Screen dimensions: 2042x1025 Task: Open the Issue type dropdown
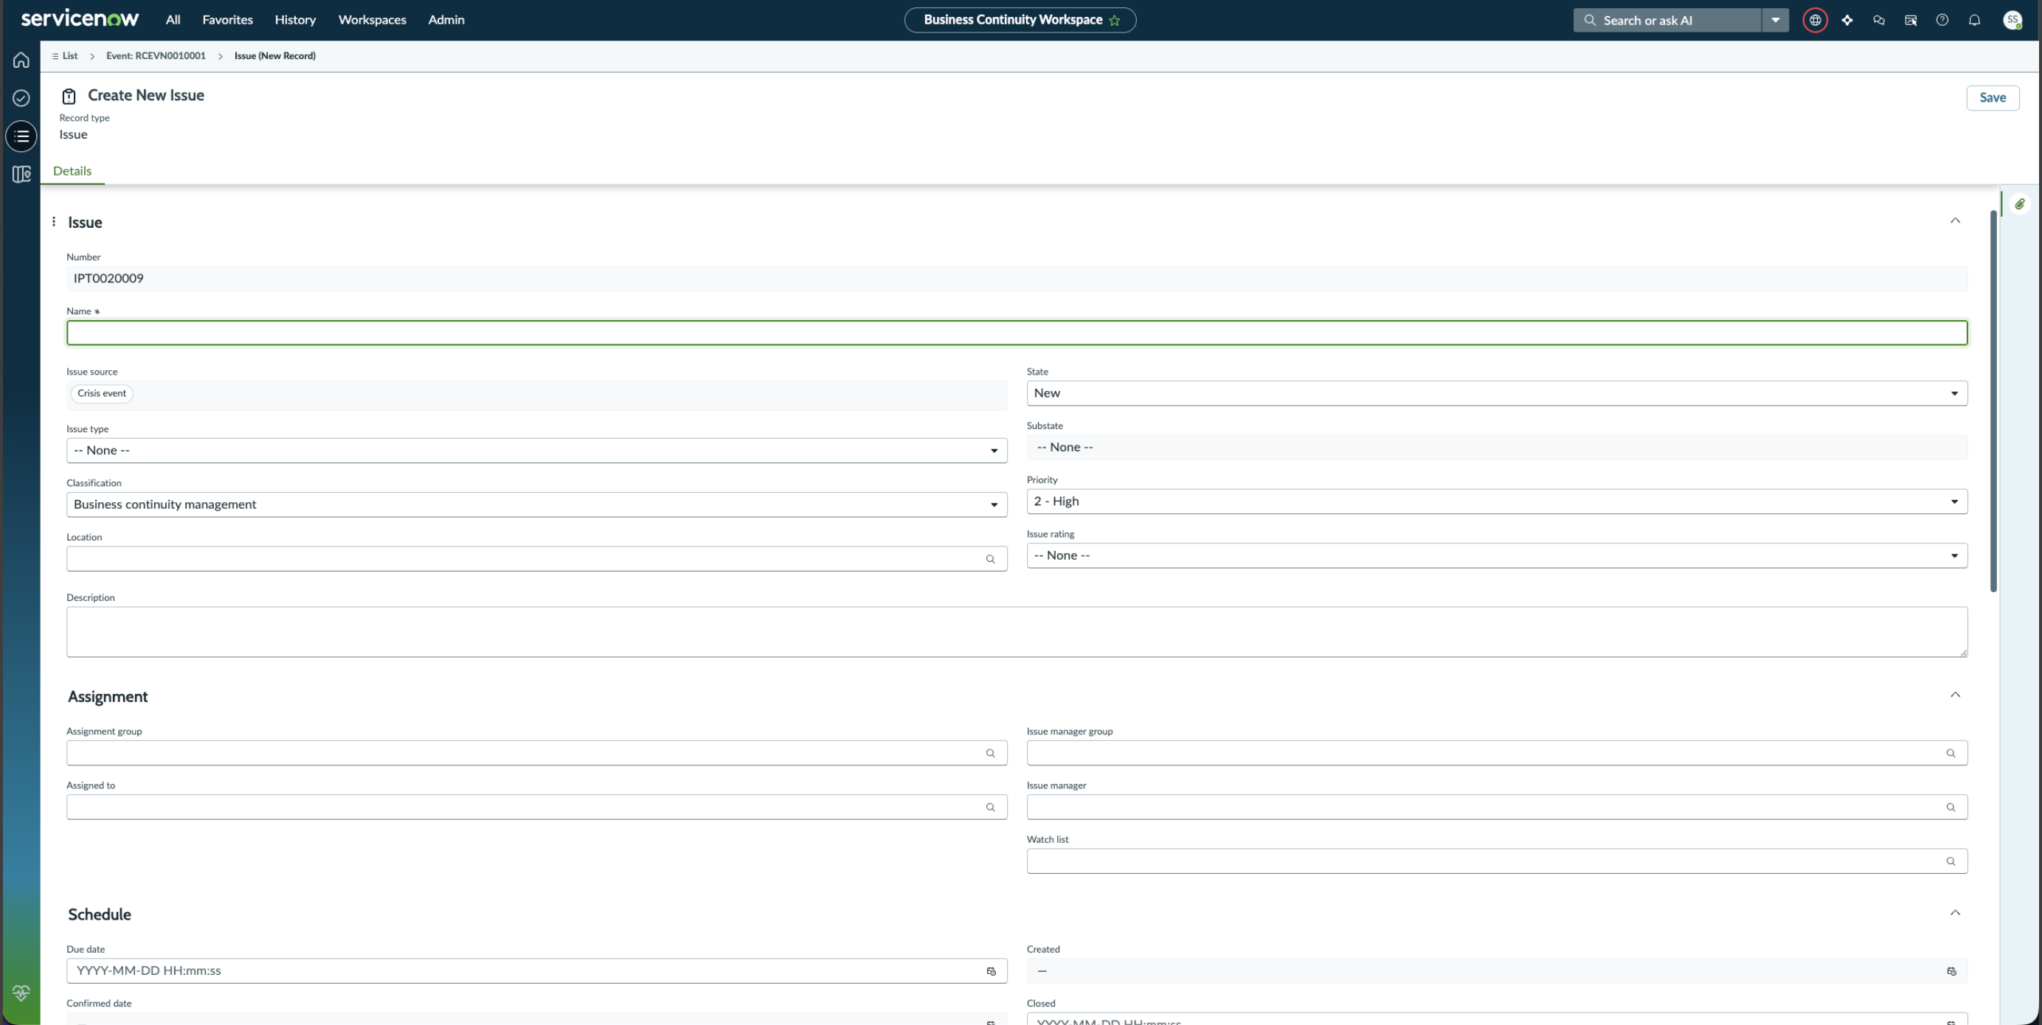(536, 451)
